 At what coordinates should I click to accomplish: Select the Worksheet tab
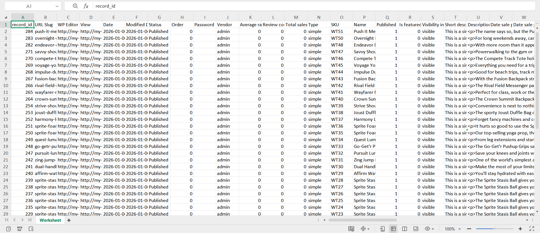(50, 220)
